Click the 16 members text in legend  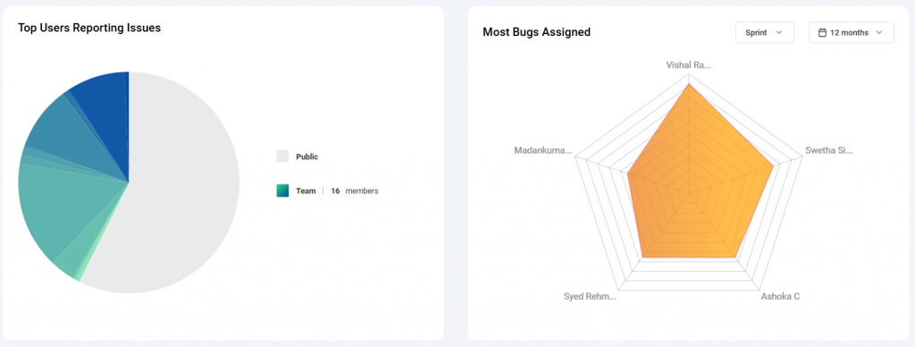tap(354, 190)
